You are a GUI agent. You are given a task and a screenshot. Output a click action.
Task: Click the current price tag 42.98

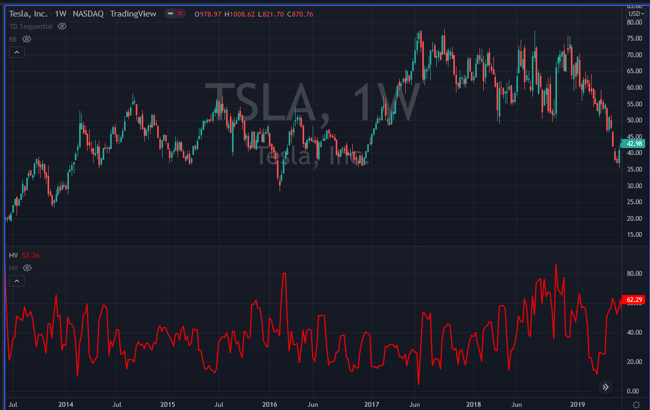(x=634, y=144)
